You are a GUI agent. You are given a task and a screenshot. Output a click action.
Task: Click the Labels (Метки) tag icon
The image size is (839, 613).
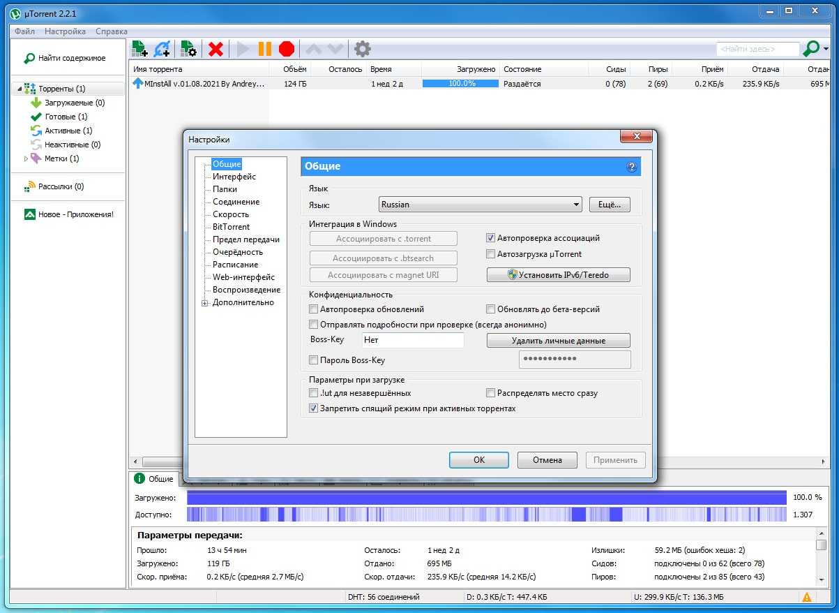tap(36, 158)
